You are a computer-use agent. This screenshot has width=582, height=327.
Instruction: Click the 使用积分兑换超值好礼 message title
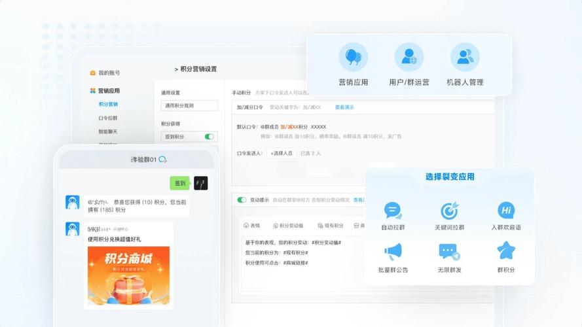click(115, 239)
